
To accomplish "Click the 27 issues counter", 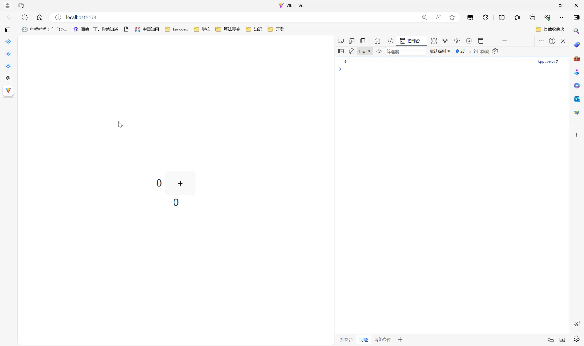I will [460, 51].
